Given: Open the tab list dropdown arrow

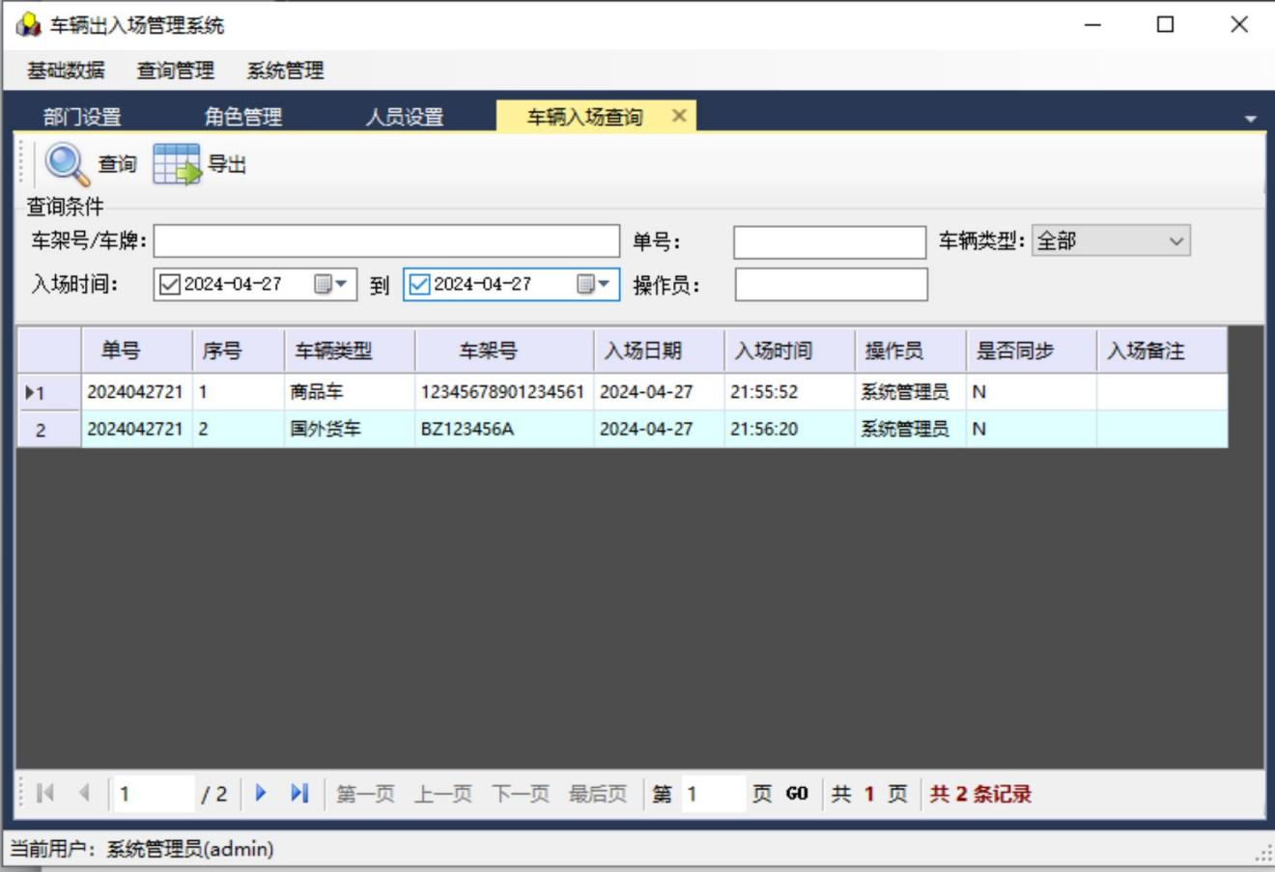Looking at the screenshot, I should point(1251,119).
